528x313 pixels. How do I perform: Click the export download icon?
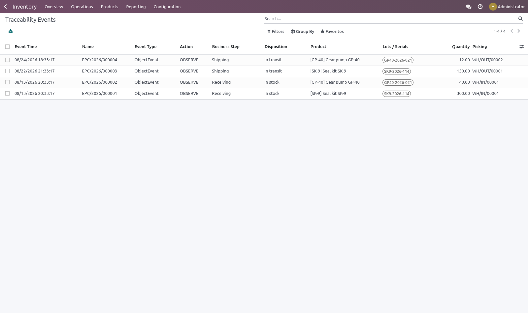tap(11, 31)
